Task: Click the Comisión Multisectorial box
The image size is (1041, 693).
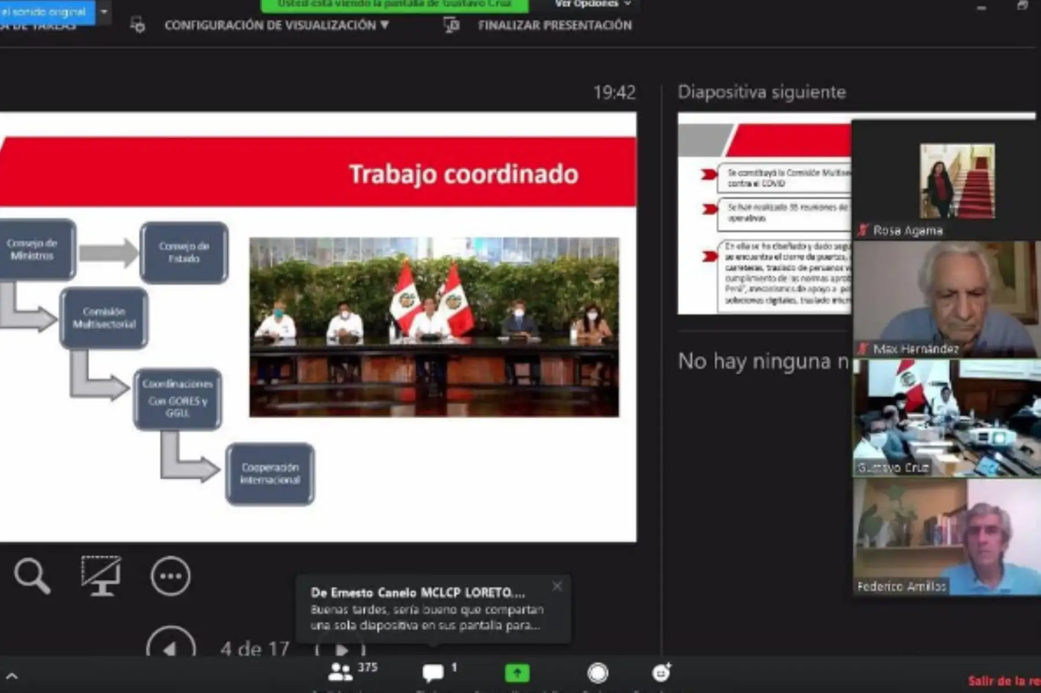Action: click(x=104, y=318)
